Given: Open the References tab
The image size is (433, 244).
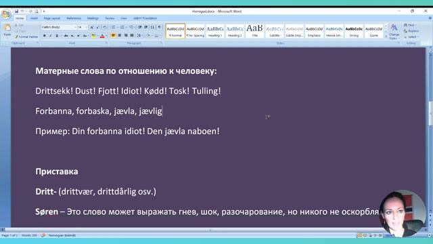Looking at the screenshot, I should (x=74, y=18).
